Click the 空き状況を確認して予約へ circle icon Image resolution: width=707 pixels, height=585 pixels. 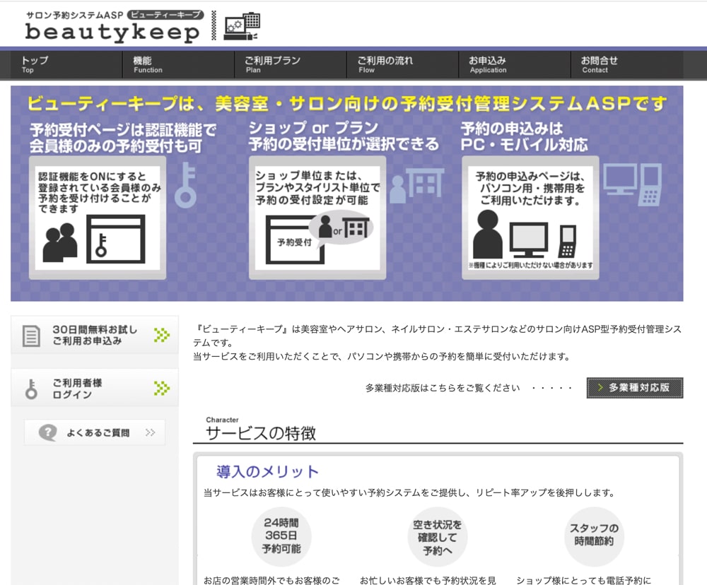tap(438, 536)
